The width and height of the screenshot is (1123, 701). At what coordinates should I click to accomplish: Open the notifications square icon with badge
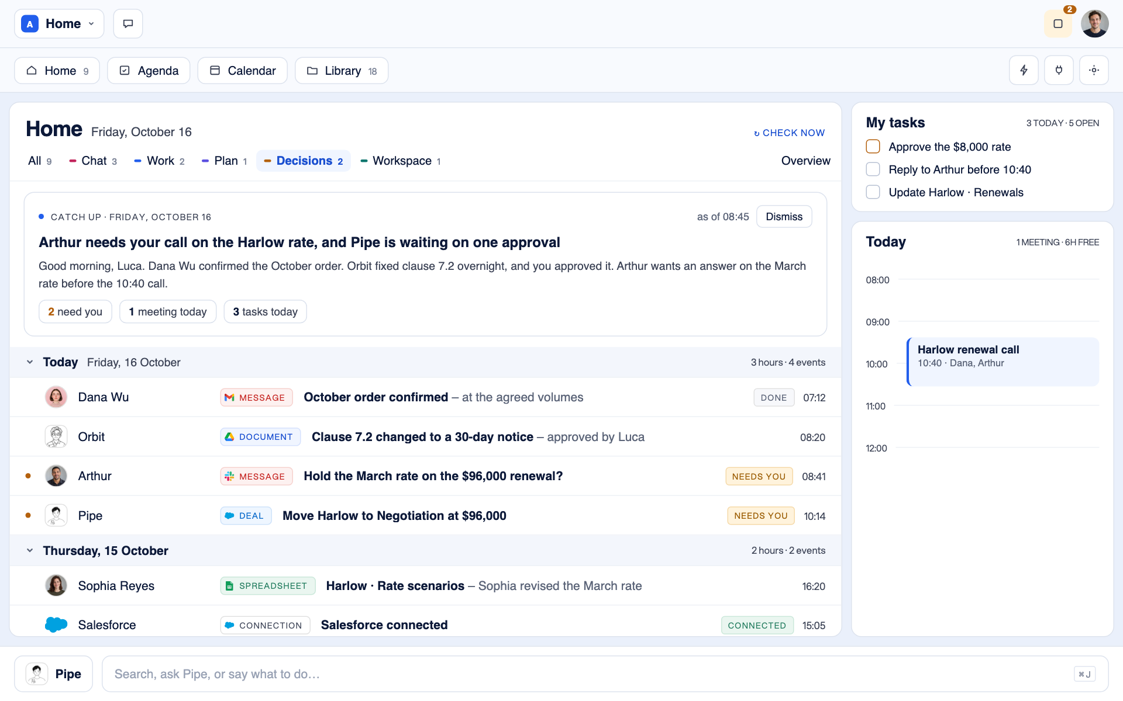(x=1058, y=24)
